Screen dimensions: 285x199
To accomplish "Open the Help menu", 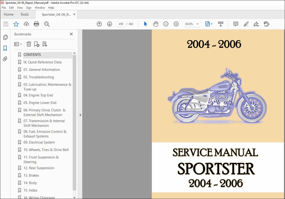I will (51, 8).
